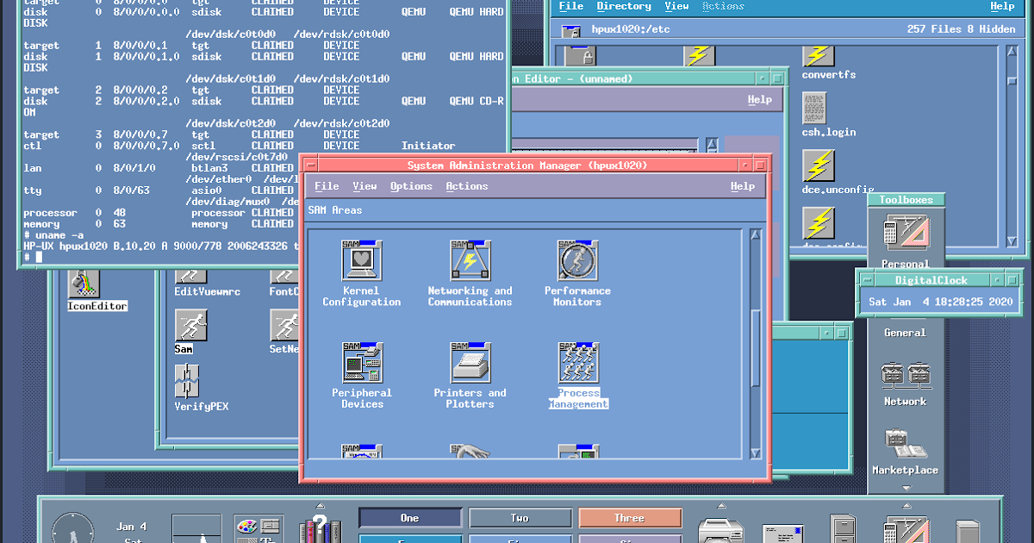Switch to workspace Three
Screen dimensions: 1034x543
[x=630, y=517]
